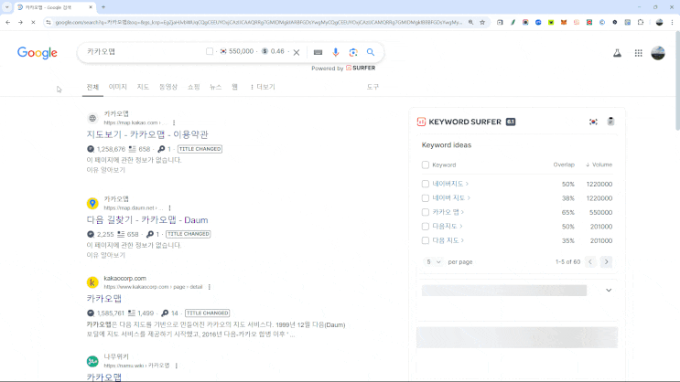Stop loading the page
Screen dimensions: 680x382
33,22
